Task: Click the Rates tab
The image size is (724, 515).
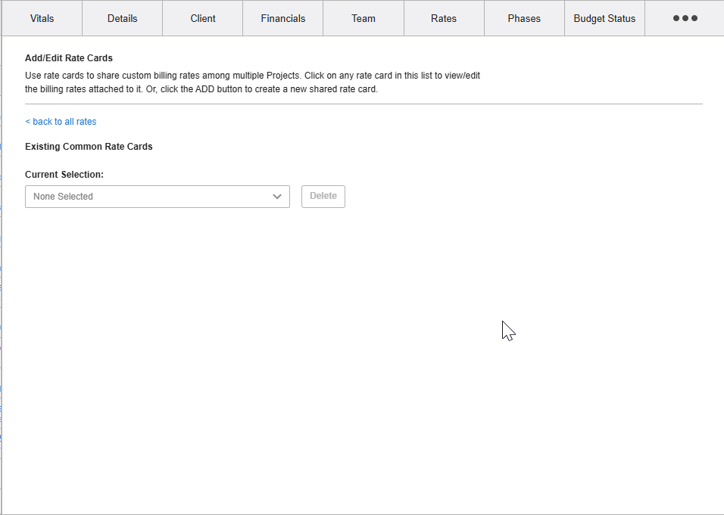Action: tap(444, 18)
